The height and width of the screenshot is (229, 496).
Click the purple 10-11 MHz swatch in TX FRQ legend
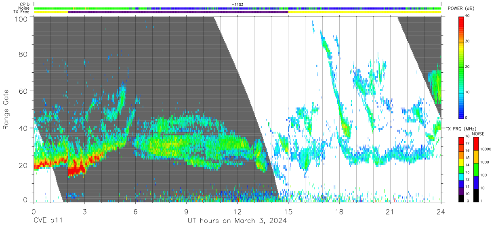[461, 190]
